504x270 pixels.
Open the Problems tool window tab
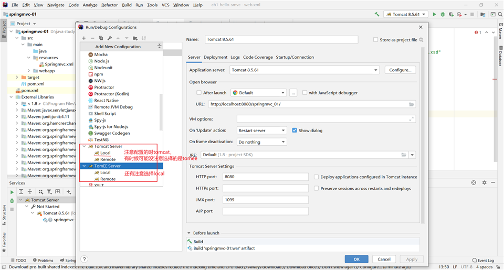point(43,261)
